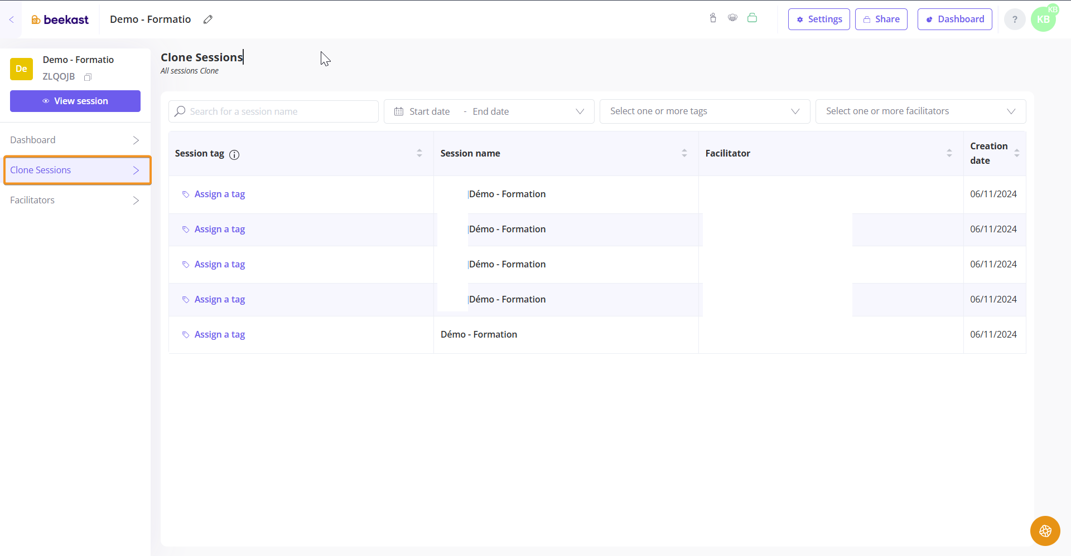Assign a tag in the second row
The height and width of the screenshot is (556, 1071).
pos(219,229)
